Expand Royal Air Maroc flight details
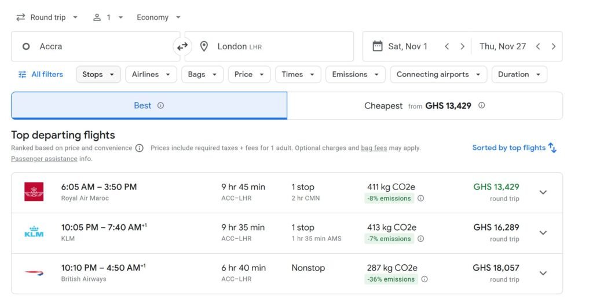 (x=543, y=192)
